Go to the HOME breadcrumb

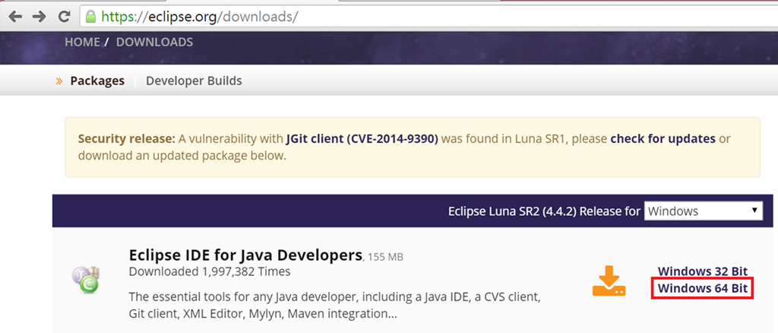pyautogui.click(x=82, y=42)
